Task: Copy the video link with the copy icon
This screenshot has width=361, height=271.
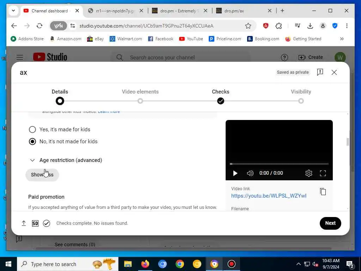Action: (323, 192)
